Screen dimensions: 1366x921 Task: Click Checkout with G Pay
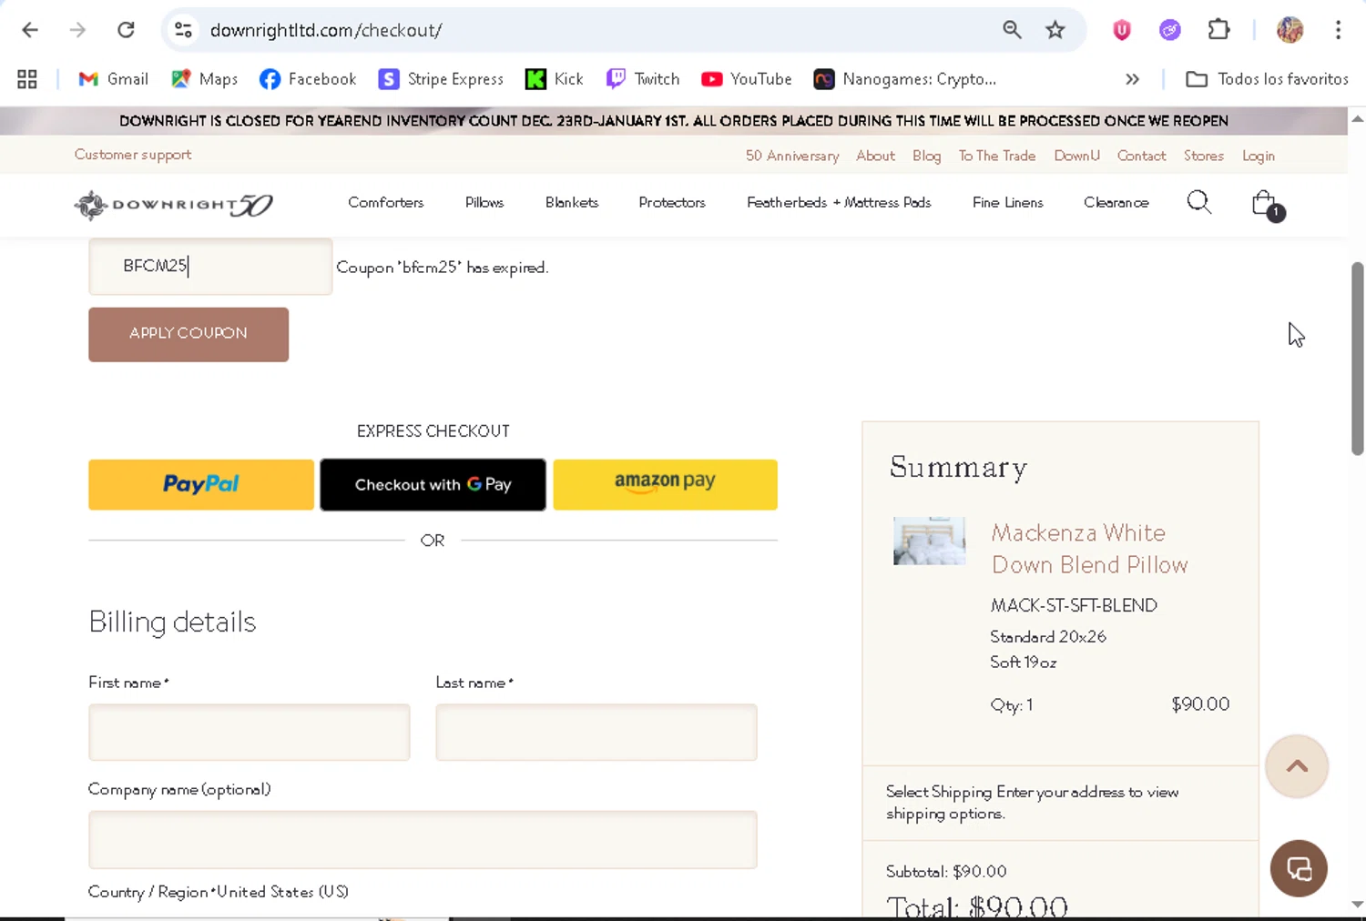[433, 484]
